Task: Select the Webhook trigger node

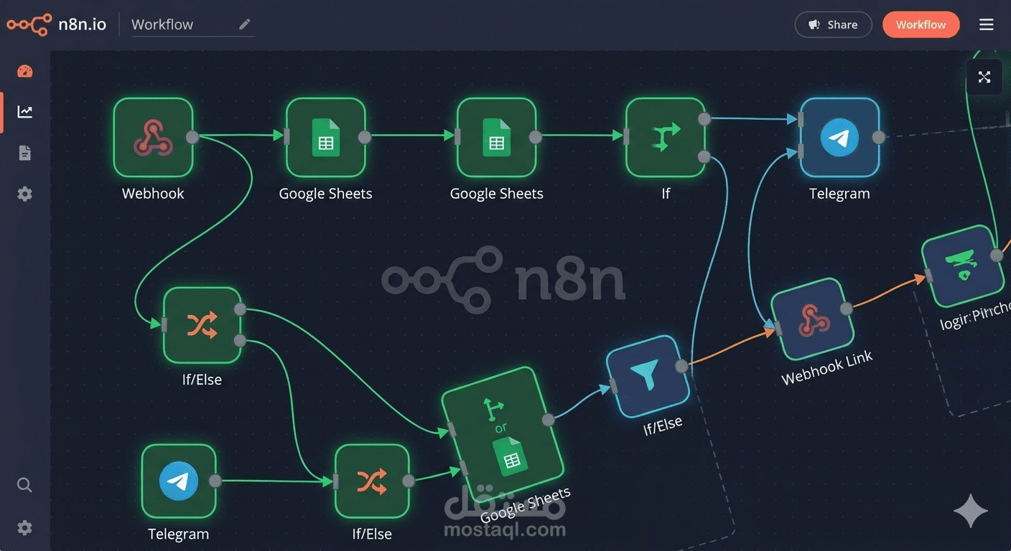Action: pyautogui.click(x=152, y=138)
